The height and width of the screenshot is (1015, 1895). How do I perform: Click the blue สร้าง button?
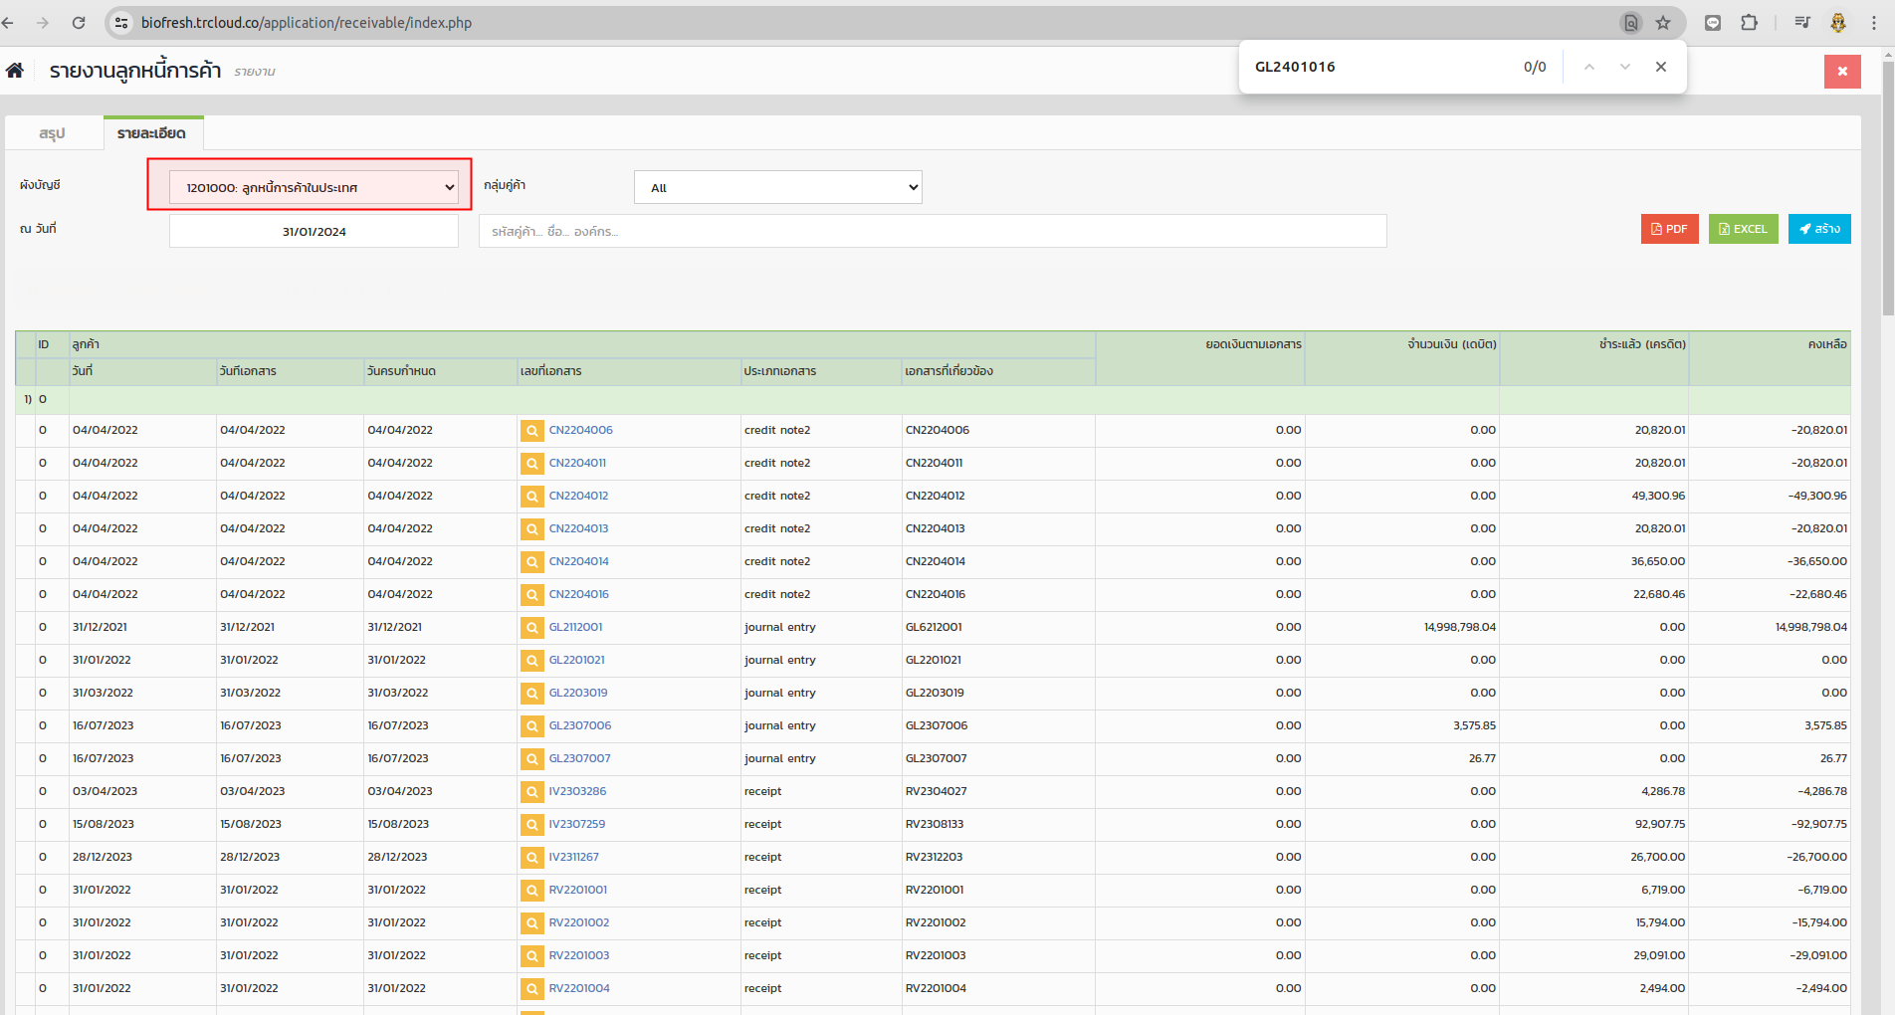click(1819, 229)
